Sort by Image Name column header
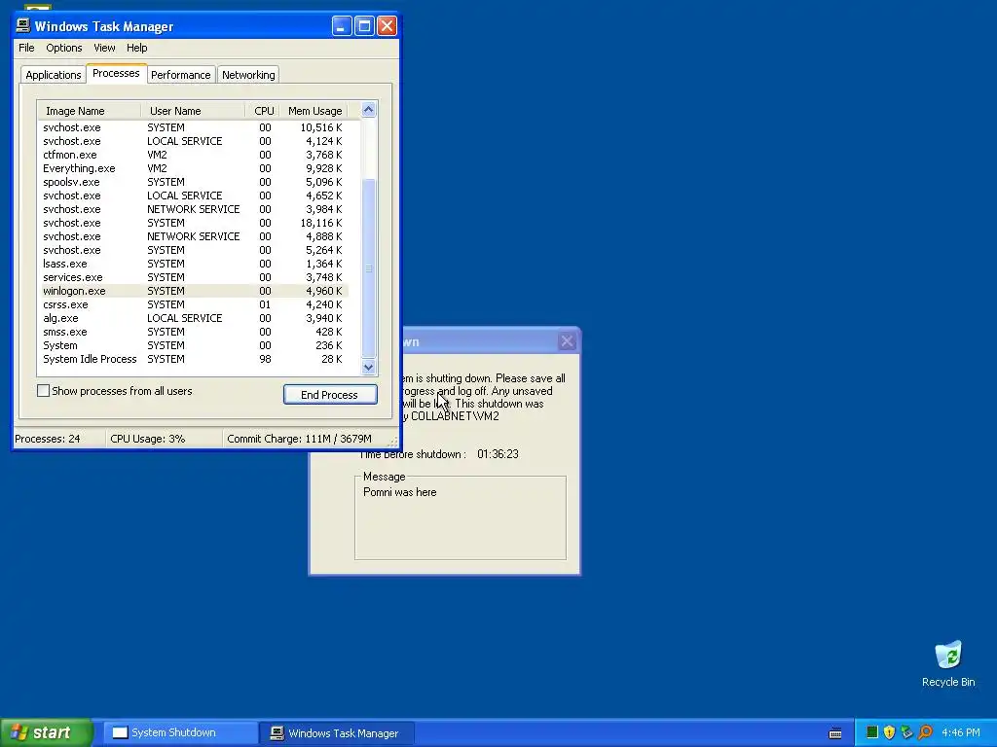Image resolution: width=997 pixels, height=747 pixels. 89,111
